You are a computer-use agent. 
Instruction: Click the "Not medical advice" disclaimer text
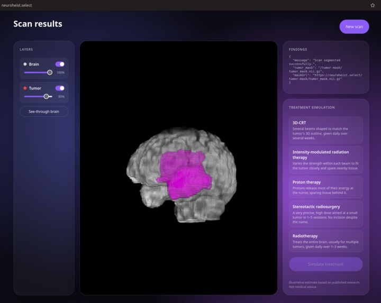(303, 287)
